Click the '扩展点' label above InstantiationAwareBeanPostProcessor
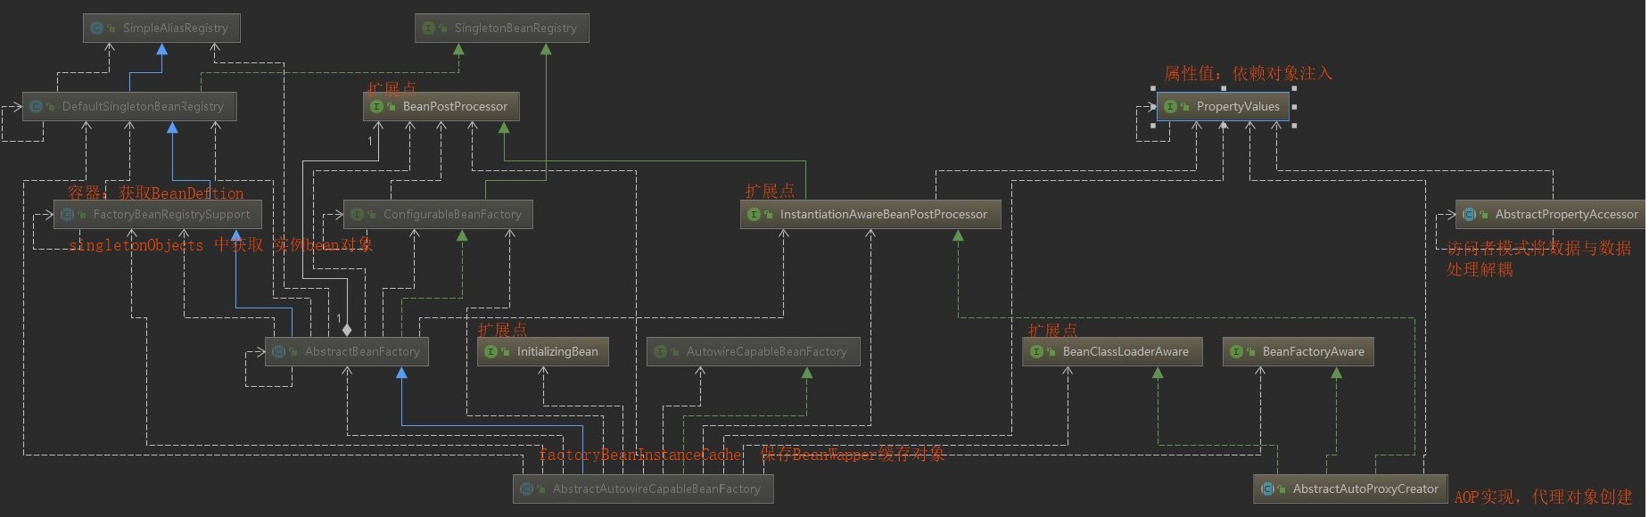1649x517 pixels. point(770,191)
